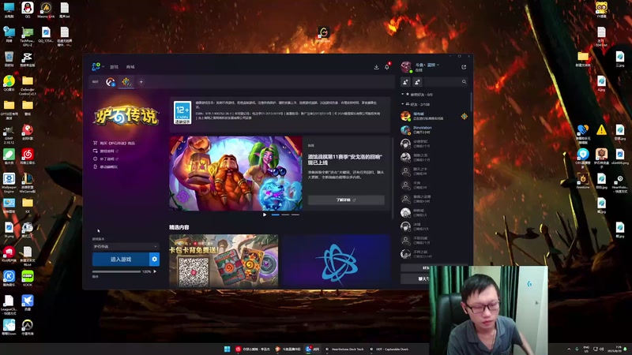The width and height of the screenshot is (632, 355).
Task: Show hidden system tray icons
Action: pos(569,349)
